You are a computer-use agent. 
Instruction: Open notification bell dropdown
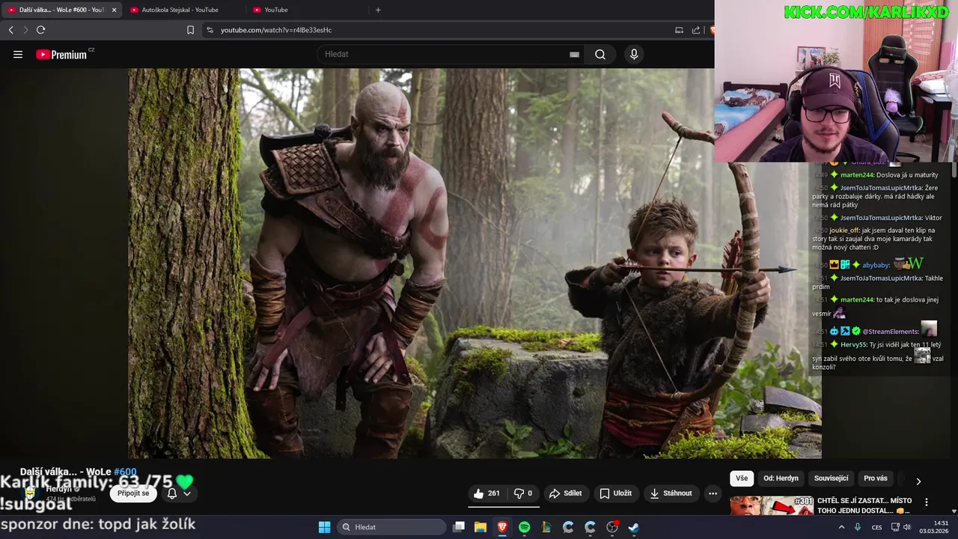[178, 493]
